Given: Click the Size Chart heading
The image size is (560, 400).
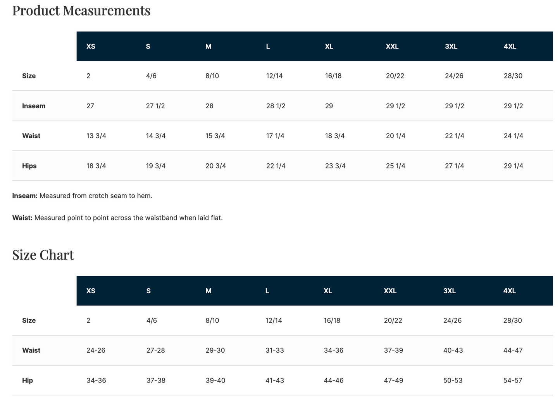Looking at the screenshot, I should pos(43,255).
